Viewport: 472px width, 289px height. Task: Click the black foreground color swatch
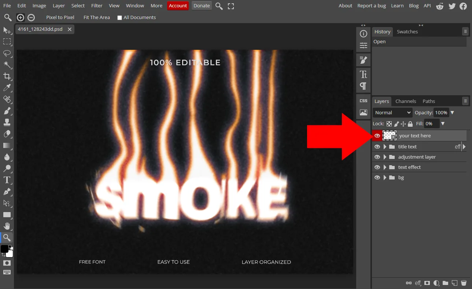pyautogui.click(x=4, y=249)
